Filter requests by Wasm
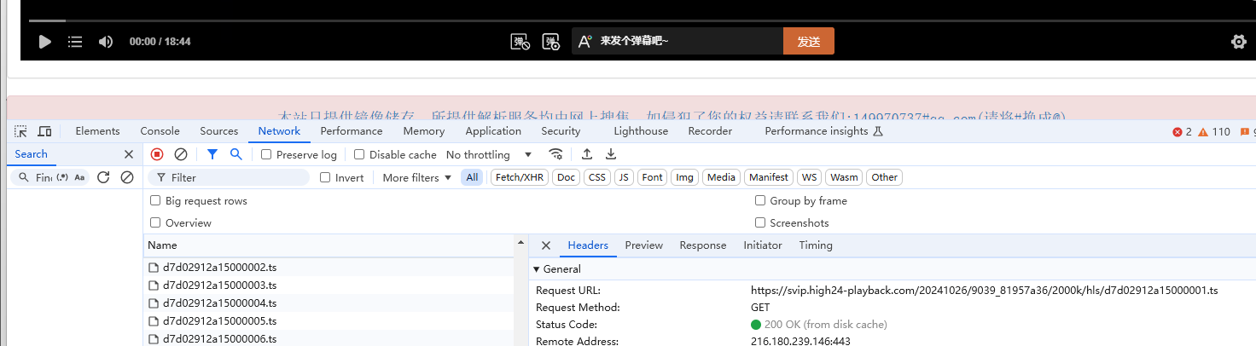The image size is (1256, 346). [x=844, y=177]
